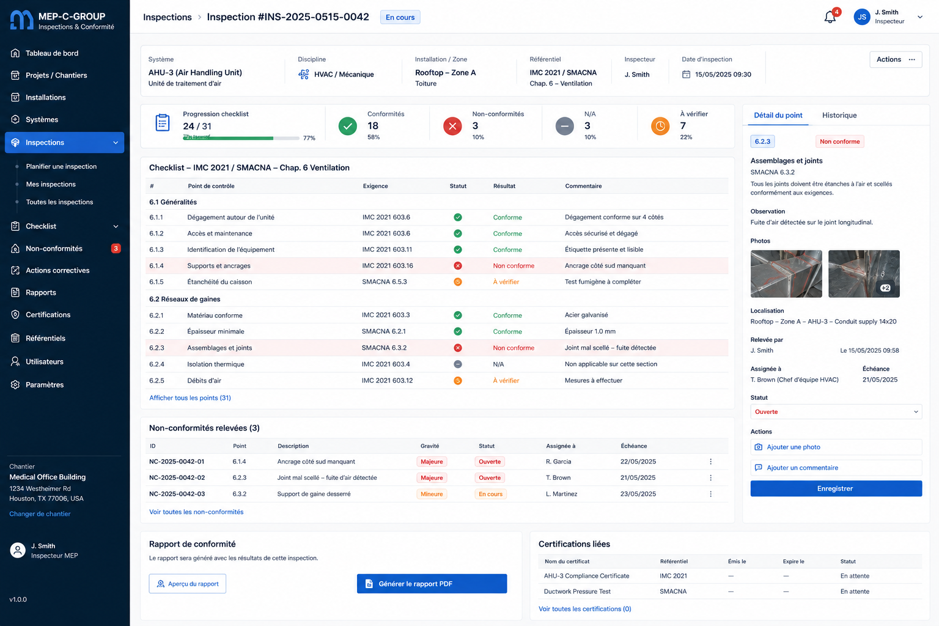Click the Mineure badge of NC-2025-0042-03
The width and height of the screenshot is (939, 626).
pos(432,494)
